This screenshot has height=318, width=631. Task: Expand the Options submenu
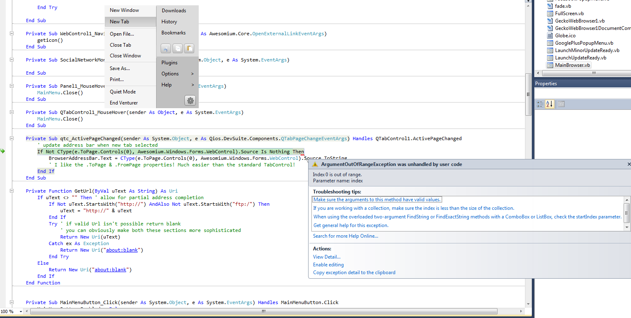[177, 74]
